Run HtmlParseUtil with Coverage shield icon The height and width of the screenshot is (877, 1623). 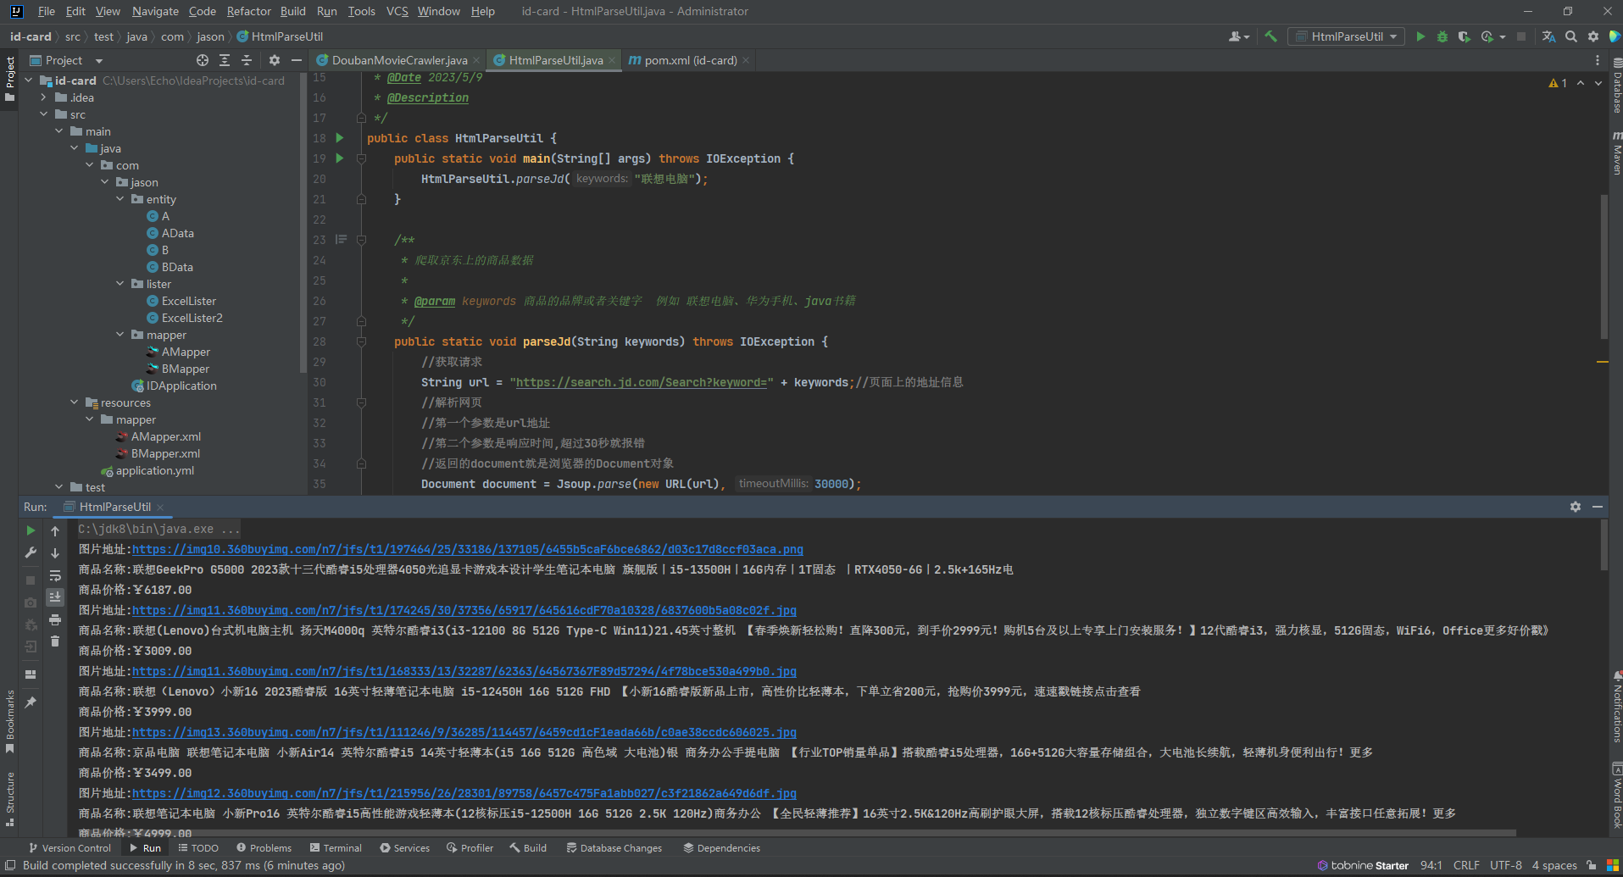1464,36
